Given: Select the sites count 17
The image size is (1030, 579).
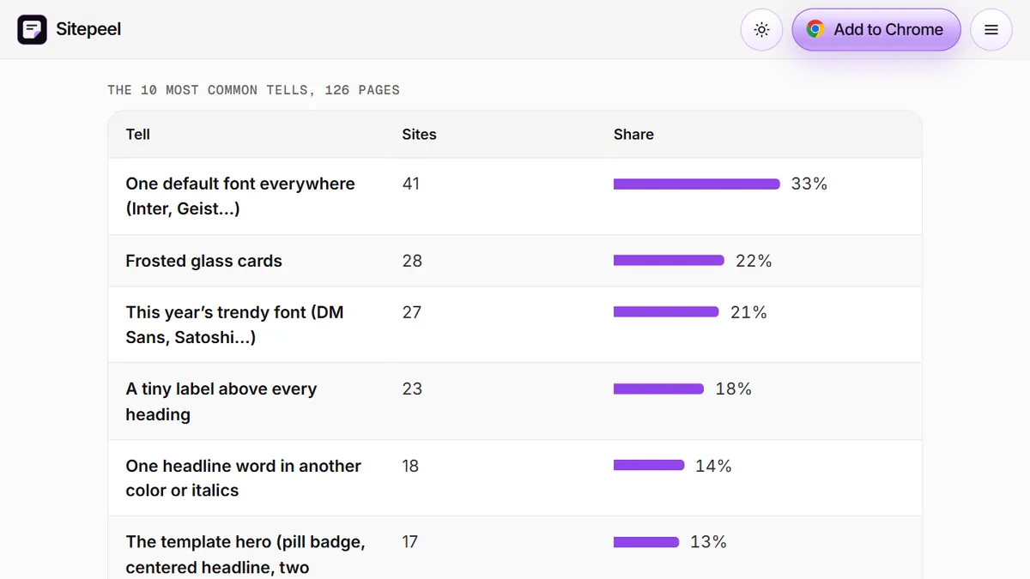Looking at the screenshot, I should coord(411,542).
